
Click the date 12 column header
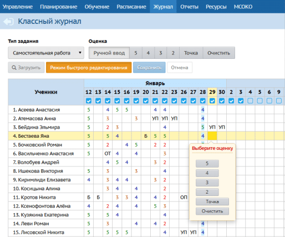coord(89,92)
